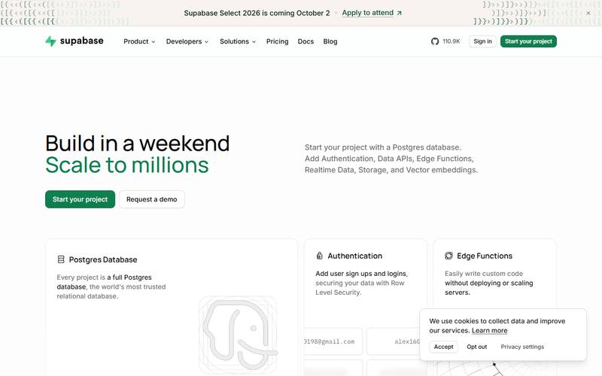The image size is (602, 376).
Task: Accept cookies in the consent popup
Action: pos(443,347)
